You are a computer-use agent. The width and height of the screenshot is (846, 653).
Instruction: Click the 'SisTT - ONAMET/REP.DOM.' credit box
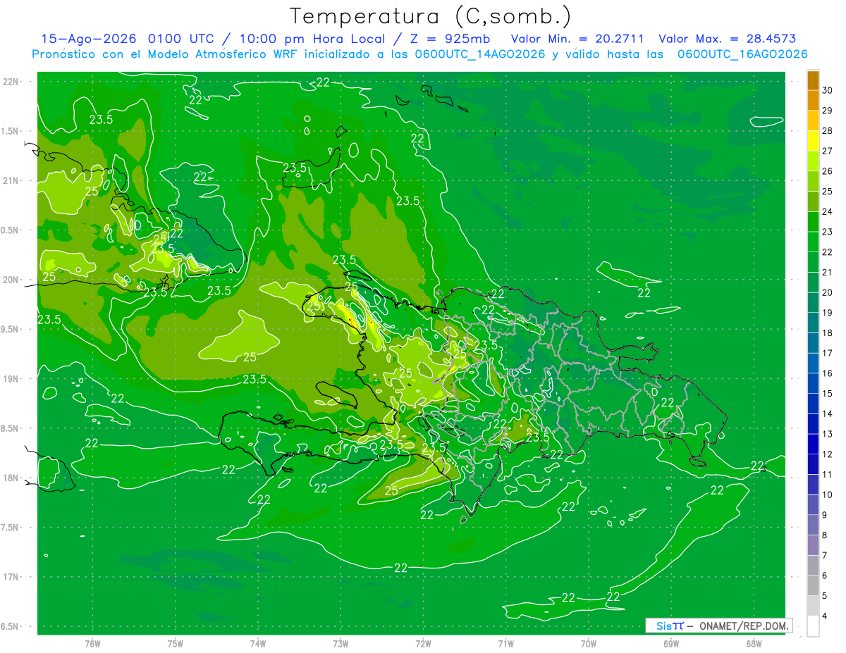pos(718,626)
